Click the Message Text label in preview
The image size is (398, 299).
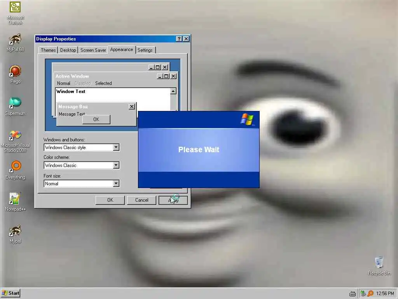(x=72, y=114)
